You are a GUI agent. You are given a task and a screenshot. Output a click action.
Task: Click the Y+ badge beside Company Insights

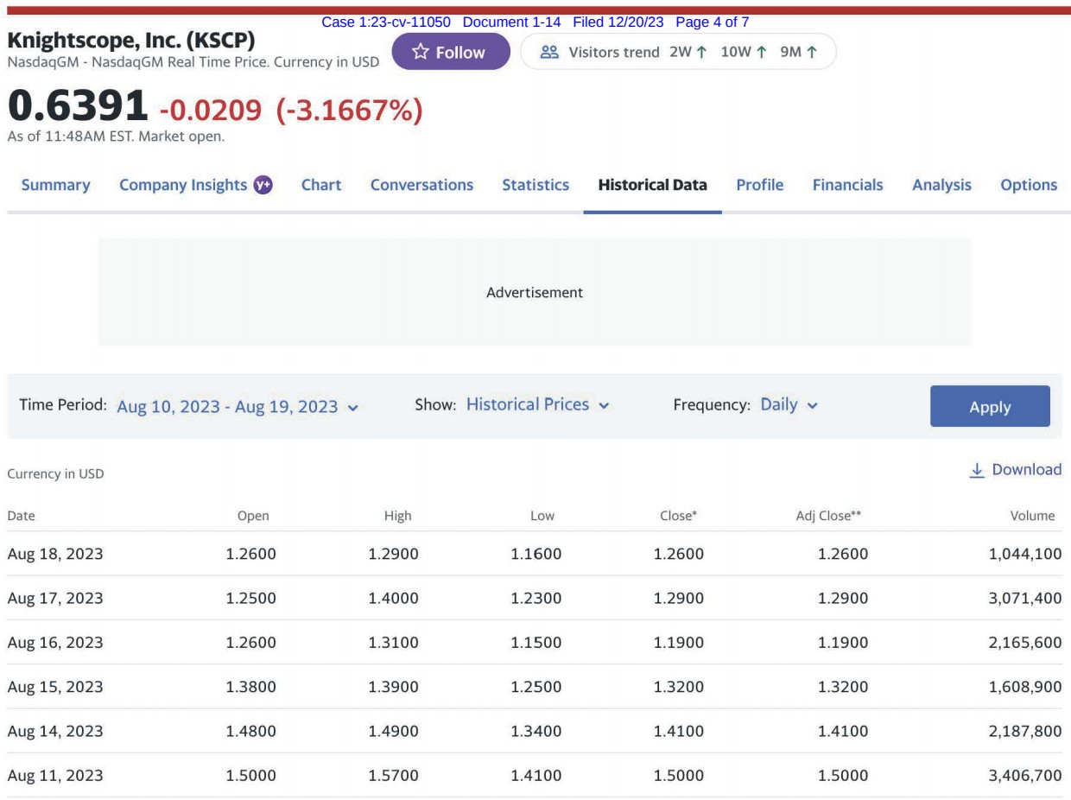[x=263, y=185]
